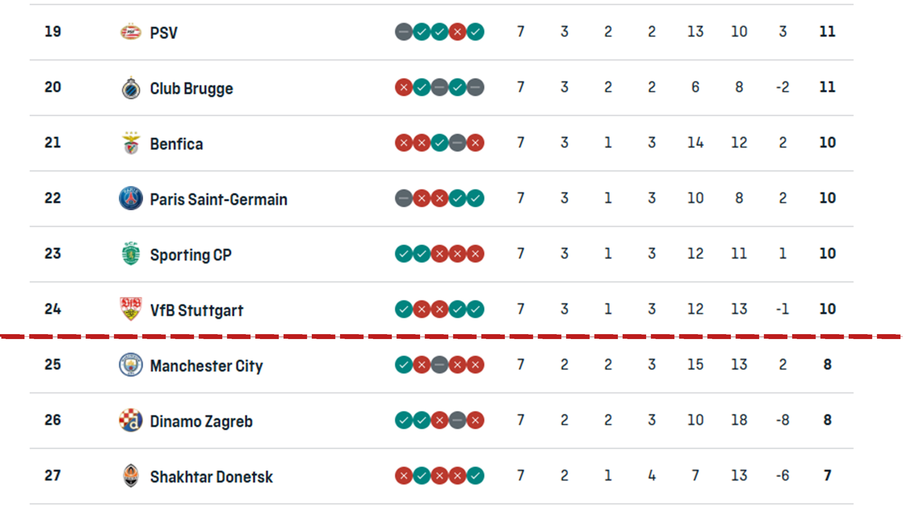This screenshot has width=903, height=507.
Task: Click the Paris Saint-Germain badge
Action: pyautogui.click(x=131, y=199)
